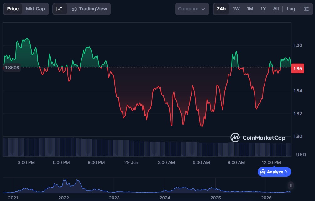This screenshot has height=201, width=315.
Task: Choose the 1W time range
Action: point(236,9)
